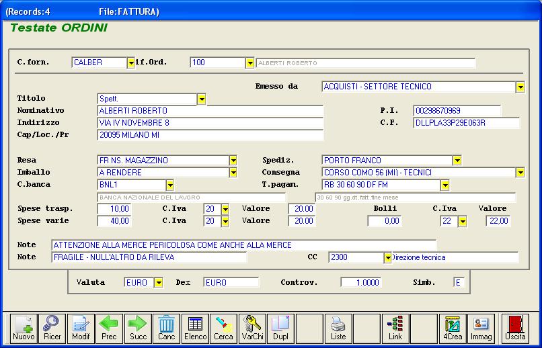
Task: Click the Bolli 0,00 field
Action: point(385,221)
